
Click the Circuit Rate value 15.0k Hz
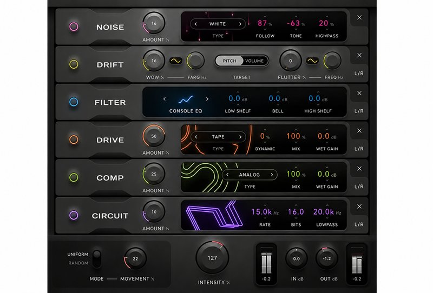pos(265,212)
